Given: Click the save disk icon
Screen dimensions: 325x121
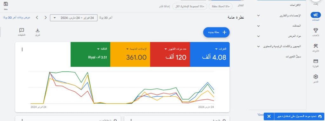Looking at the screenshot, I should click(6, 4).
